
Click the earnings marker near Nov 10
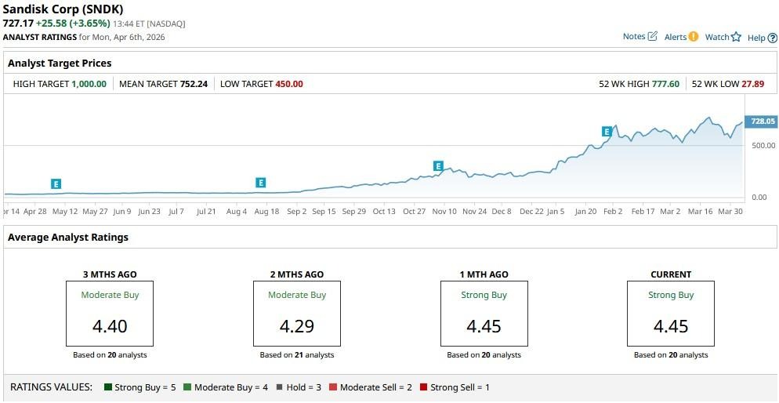point(437,166)
